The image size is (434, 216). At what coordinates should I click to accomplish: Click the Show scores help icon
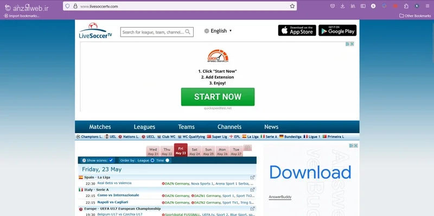click(x=84, y=160)
